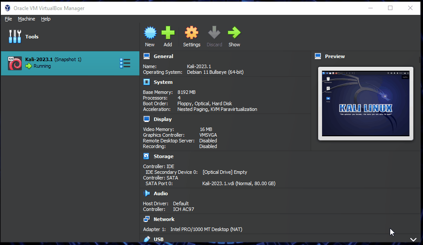Click the Discard arrow icon
This screenshot has width=423, height=245.
click(214, 33)
